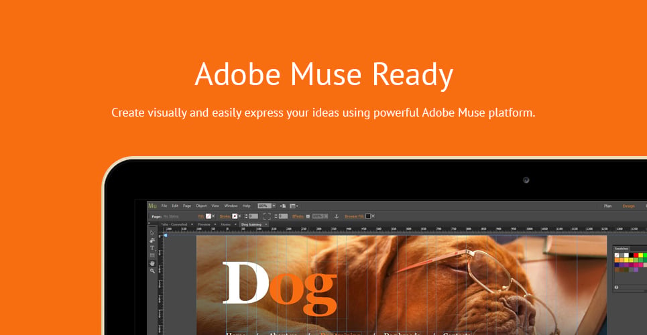Click the Stroke label link
647x335 pixels.
coord(225,216)
